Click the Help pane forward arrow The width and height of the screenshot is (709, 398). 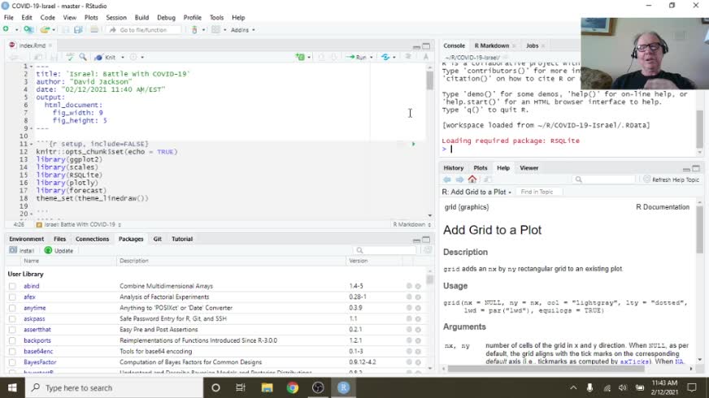[x=459, y=180]
